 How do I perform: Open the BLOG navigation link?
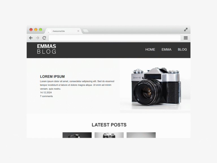182,50
